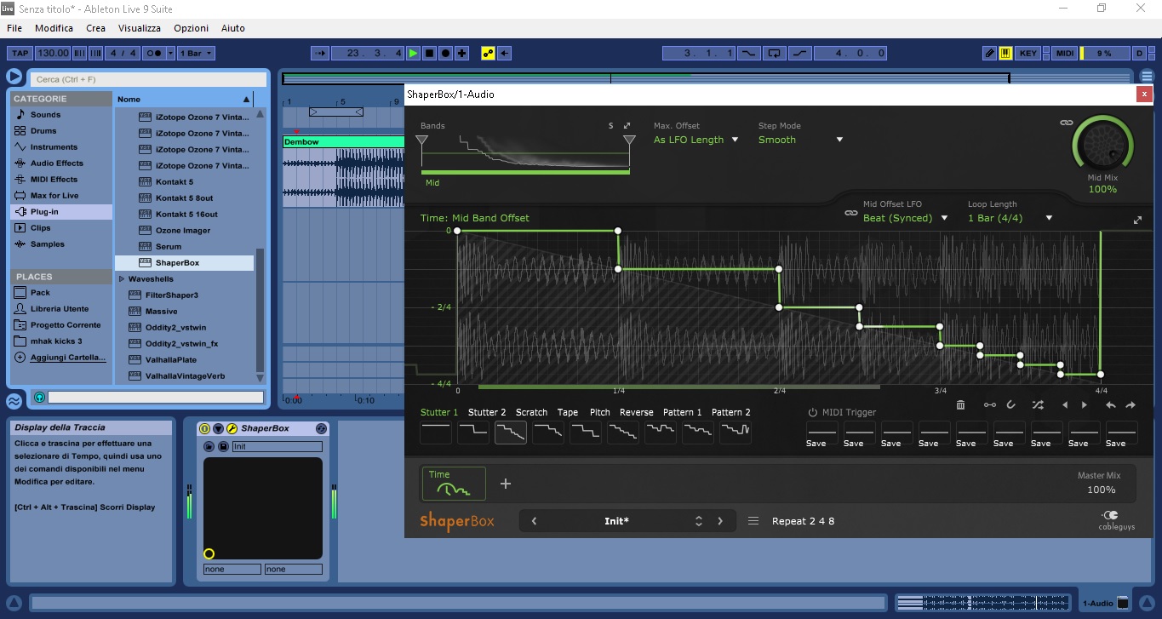Select the Instruments category in browser

(x=61, y=147)
